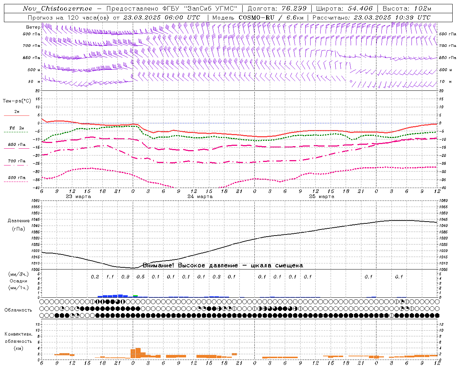Click the 'Ветер' wind panel label
The height and width of the screenshot is (366, 458).
point(33,27)
